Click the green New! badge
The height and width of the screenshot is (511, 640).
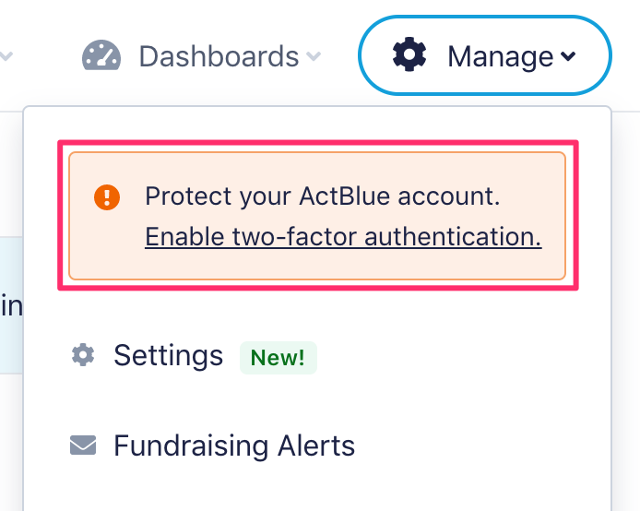click(278, 357)
